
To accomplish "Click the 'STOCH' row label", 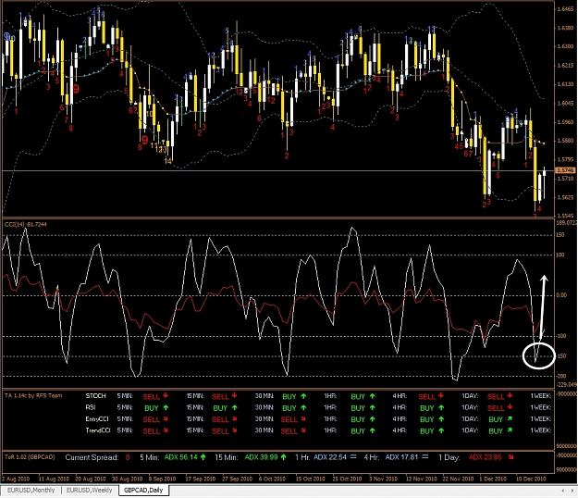I will [x=95, y=396].
